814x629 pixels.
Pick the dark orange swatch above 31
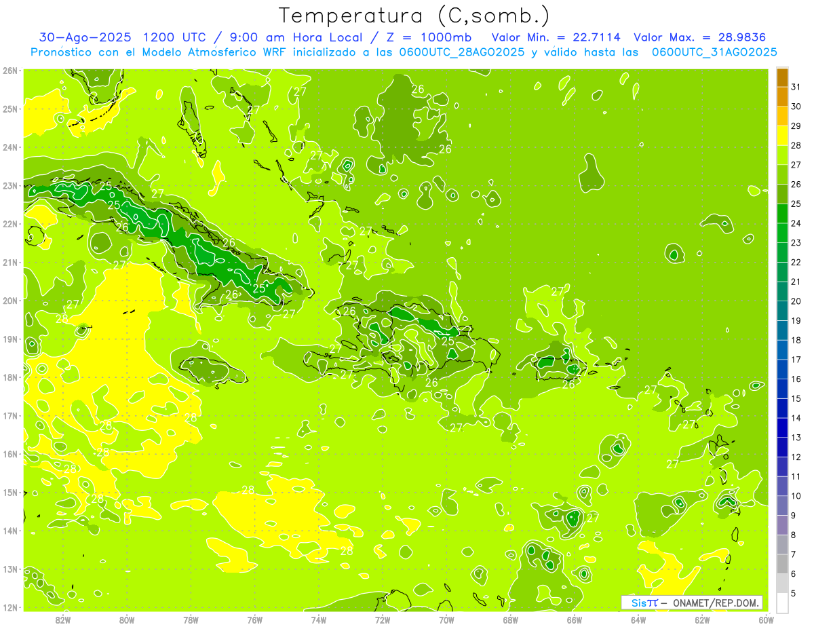[782, 77]
